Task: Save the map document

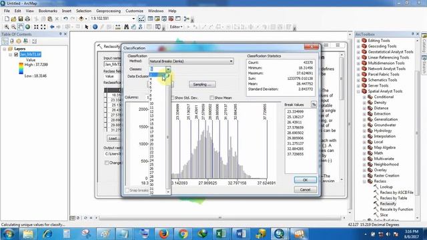Action: (x=21, y=19)
